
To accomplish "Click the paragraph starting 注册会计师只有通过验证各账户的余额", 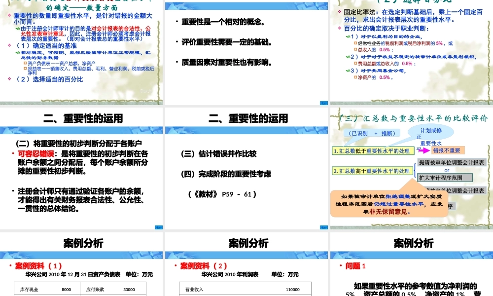I will pyautogui.click(x=81, y=200).
